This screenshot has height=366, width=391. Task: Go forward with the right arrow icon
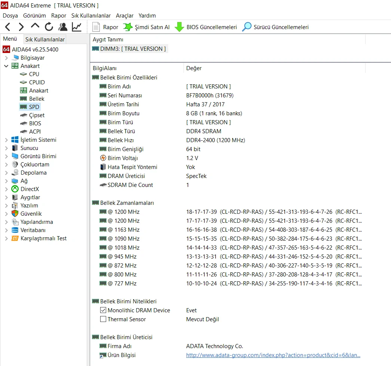[21, 27]
